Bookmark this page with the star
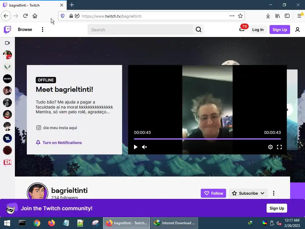 [240, 16]
